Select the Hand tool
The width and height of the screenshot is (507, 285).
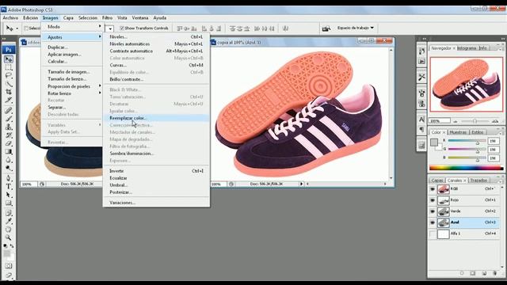coord(9,230)
